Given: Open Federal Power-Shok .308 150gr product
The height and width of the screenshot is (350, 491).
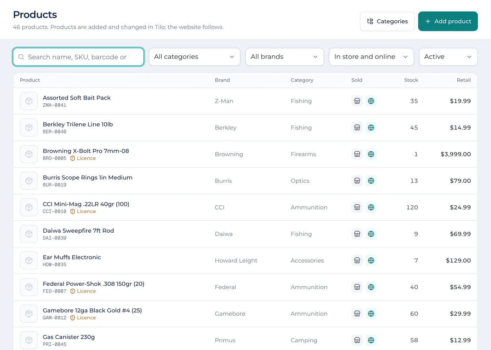Looking at the screenshot, I should tap(94, 284).
